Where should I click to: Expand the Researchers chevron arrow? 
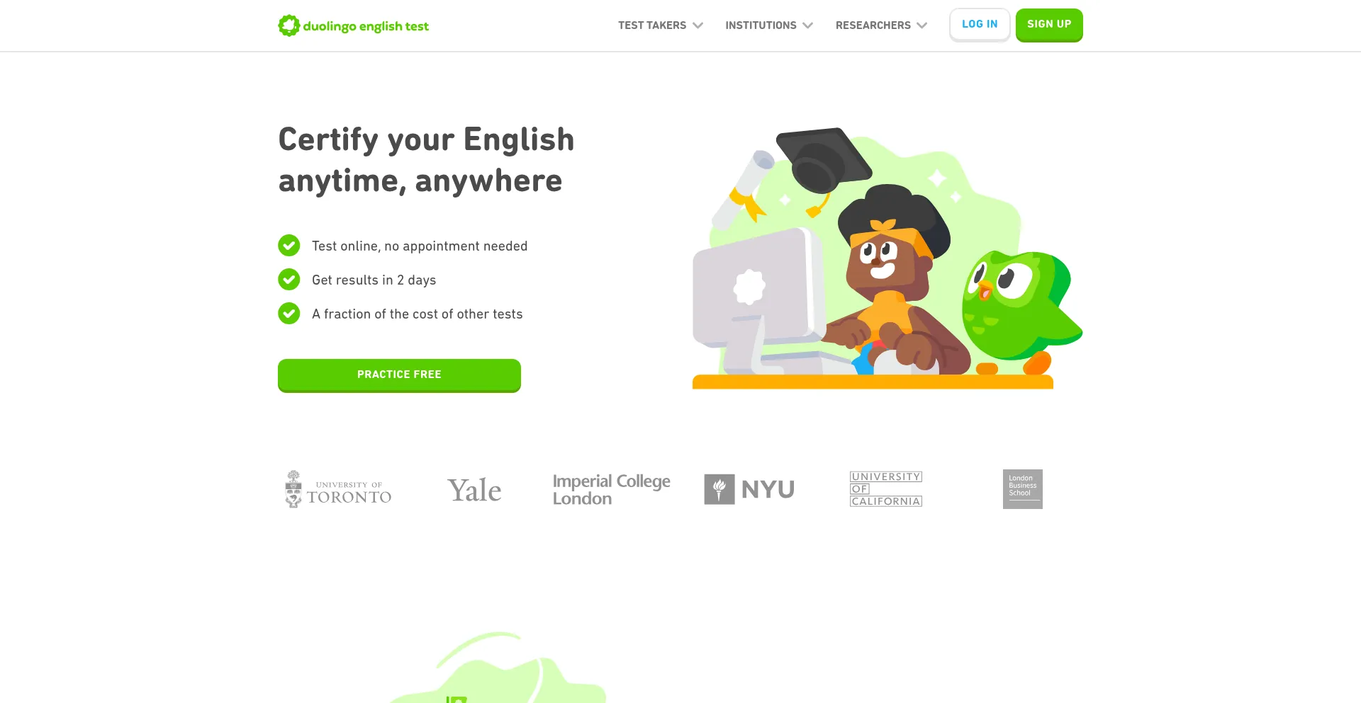tap(922, 25)
